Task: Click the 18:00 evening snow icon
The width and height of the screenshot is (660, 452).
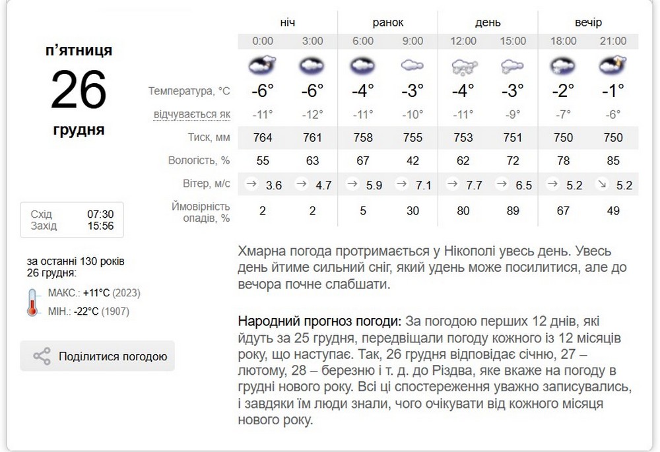Action: point(563,65)
